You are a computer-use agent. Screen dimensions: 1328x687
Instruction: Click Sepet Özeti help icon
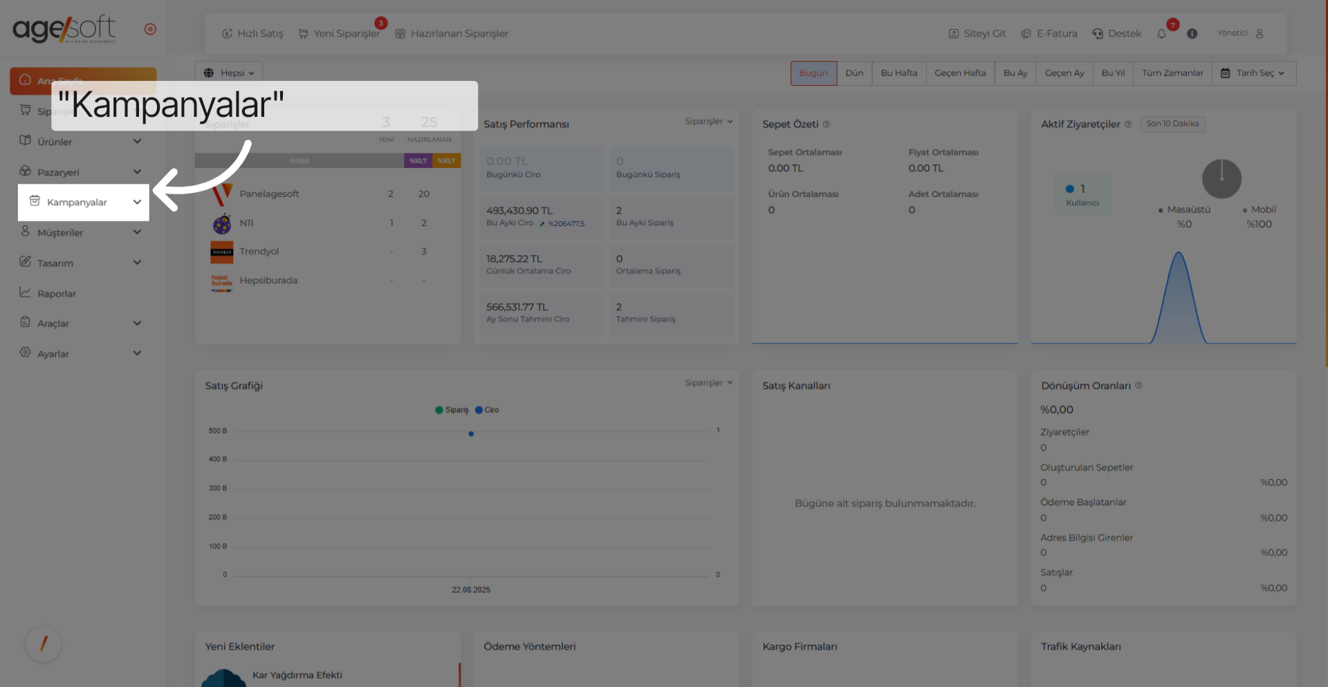click(827, 124)
